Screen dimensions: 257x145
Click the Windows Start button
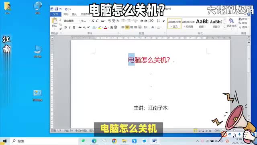point(5,141)
